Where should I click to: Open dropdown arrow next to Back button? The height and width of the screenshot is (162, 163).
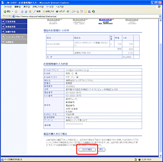[x=13, y=12]
